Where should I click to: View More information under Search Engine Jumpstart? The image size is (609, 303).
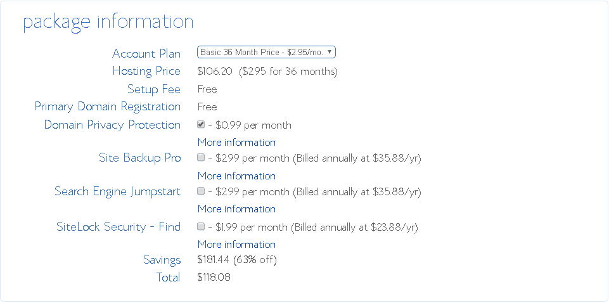coord(236,209)
